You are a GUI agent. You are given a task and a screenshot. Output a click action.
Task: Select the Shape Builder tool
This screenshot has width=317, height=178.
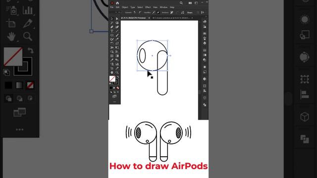coord(112,51)
